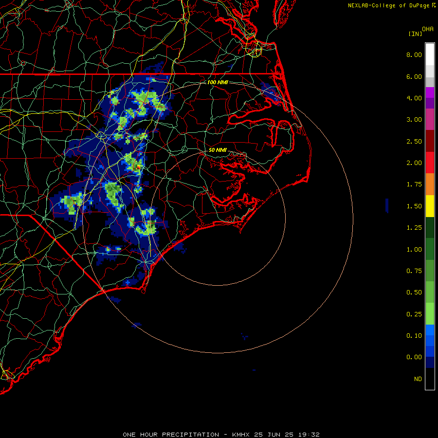Select the black ND legend swatch
This screenshot has height=438, width=438.
430,379
